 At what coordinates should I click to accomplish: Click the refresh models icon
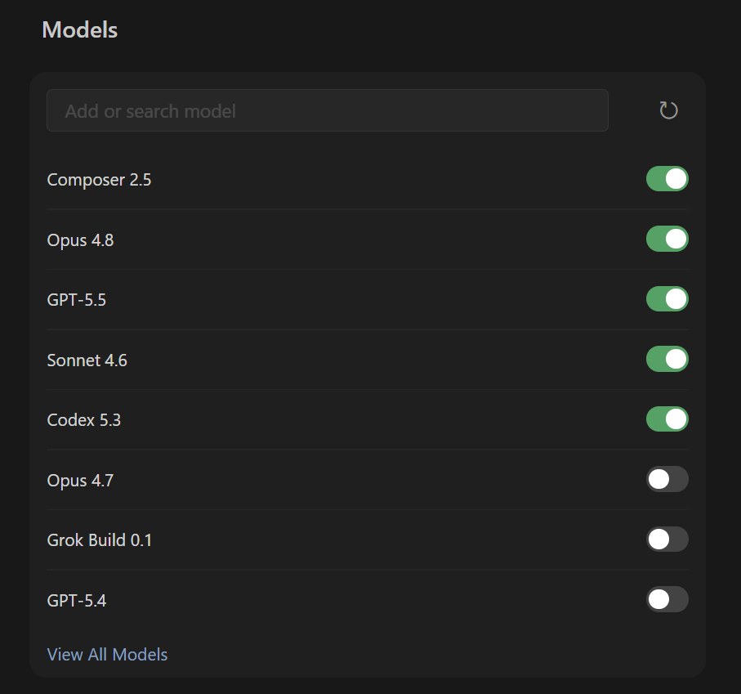[668, 110]
